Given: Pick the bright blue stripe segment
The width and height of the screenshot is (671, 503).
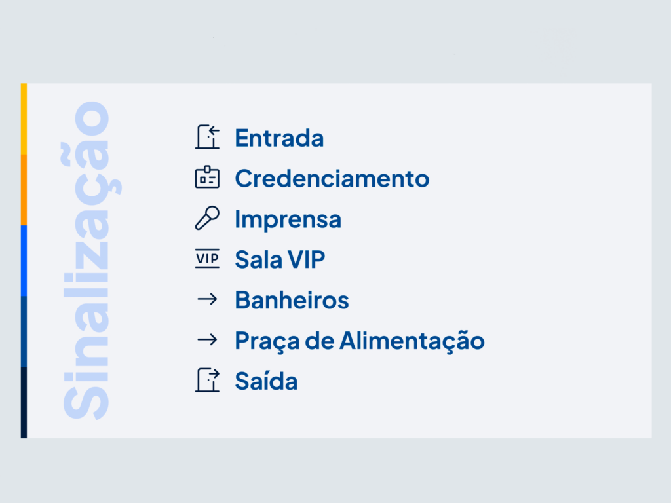Looking at the screenshot, I should tap(24, 261).
